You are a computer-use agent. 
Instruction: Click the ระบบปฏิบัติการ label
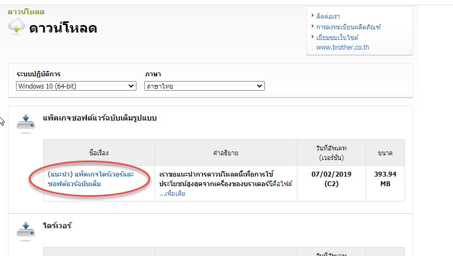38,74
